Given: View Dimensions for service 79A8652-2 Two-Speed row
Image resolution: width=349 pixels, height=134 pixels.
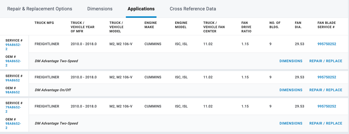Looking at the screenshot, I should point(291,123).
